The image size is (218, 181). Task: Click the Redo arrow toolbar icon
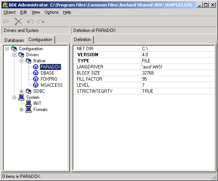[41, 22]
